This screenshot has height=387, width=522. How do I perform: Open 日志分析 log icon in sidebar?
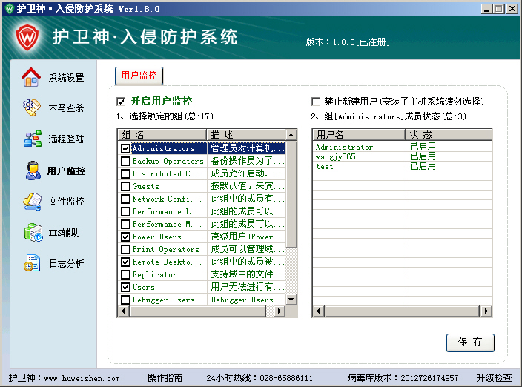pos(32,263)
